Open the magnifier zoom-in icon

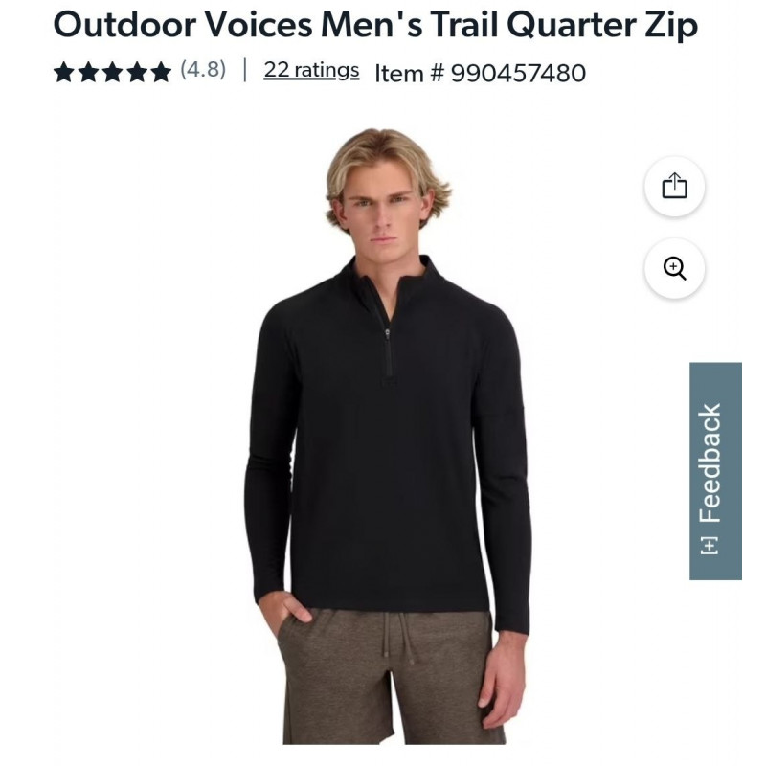click(x=674, y=268)
